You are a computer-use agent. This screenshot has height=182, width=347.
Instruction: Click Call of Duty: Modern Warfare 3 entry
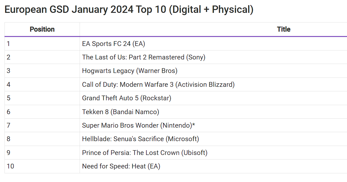(x=158, y=85)
